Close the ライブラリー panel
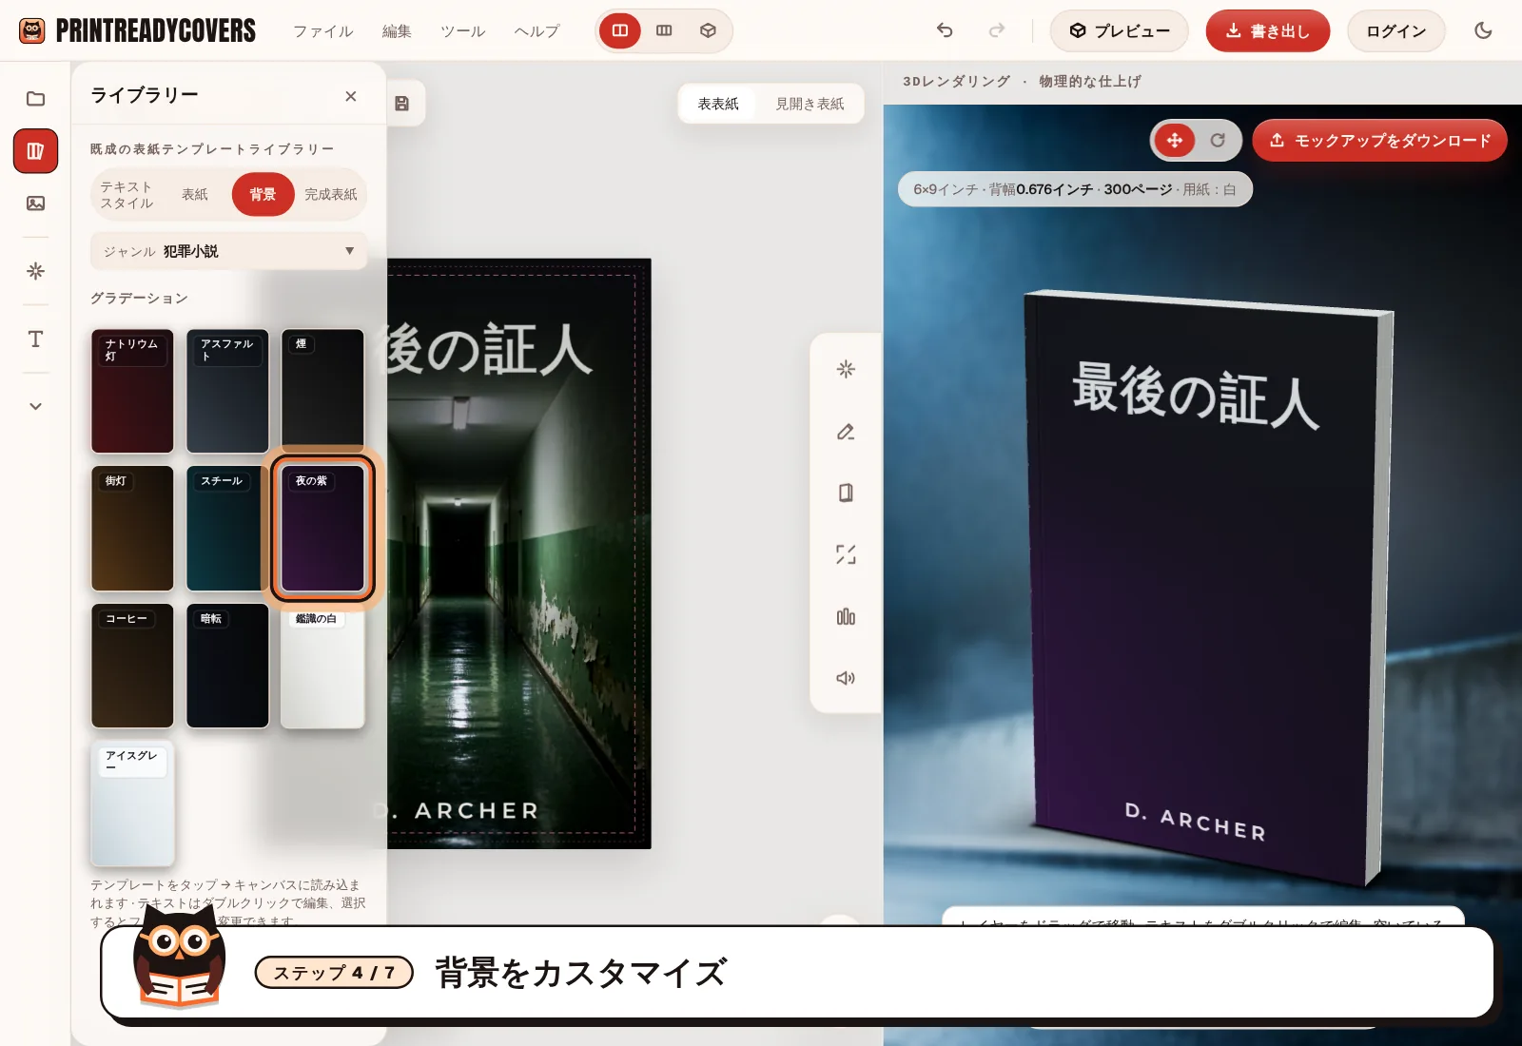This screenshot has width=1522, height=1046. [x=351, y=96]
